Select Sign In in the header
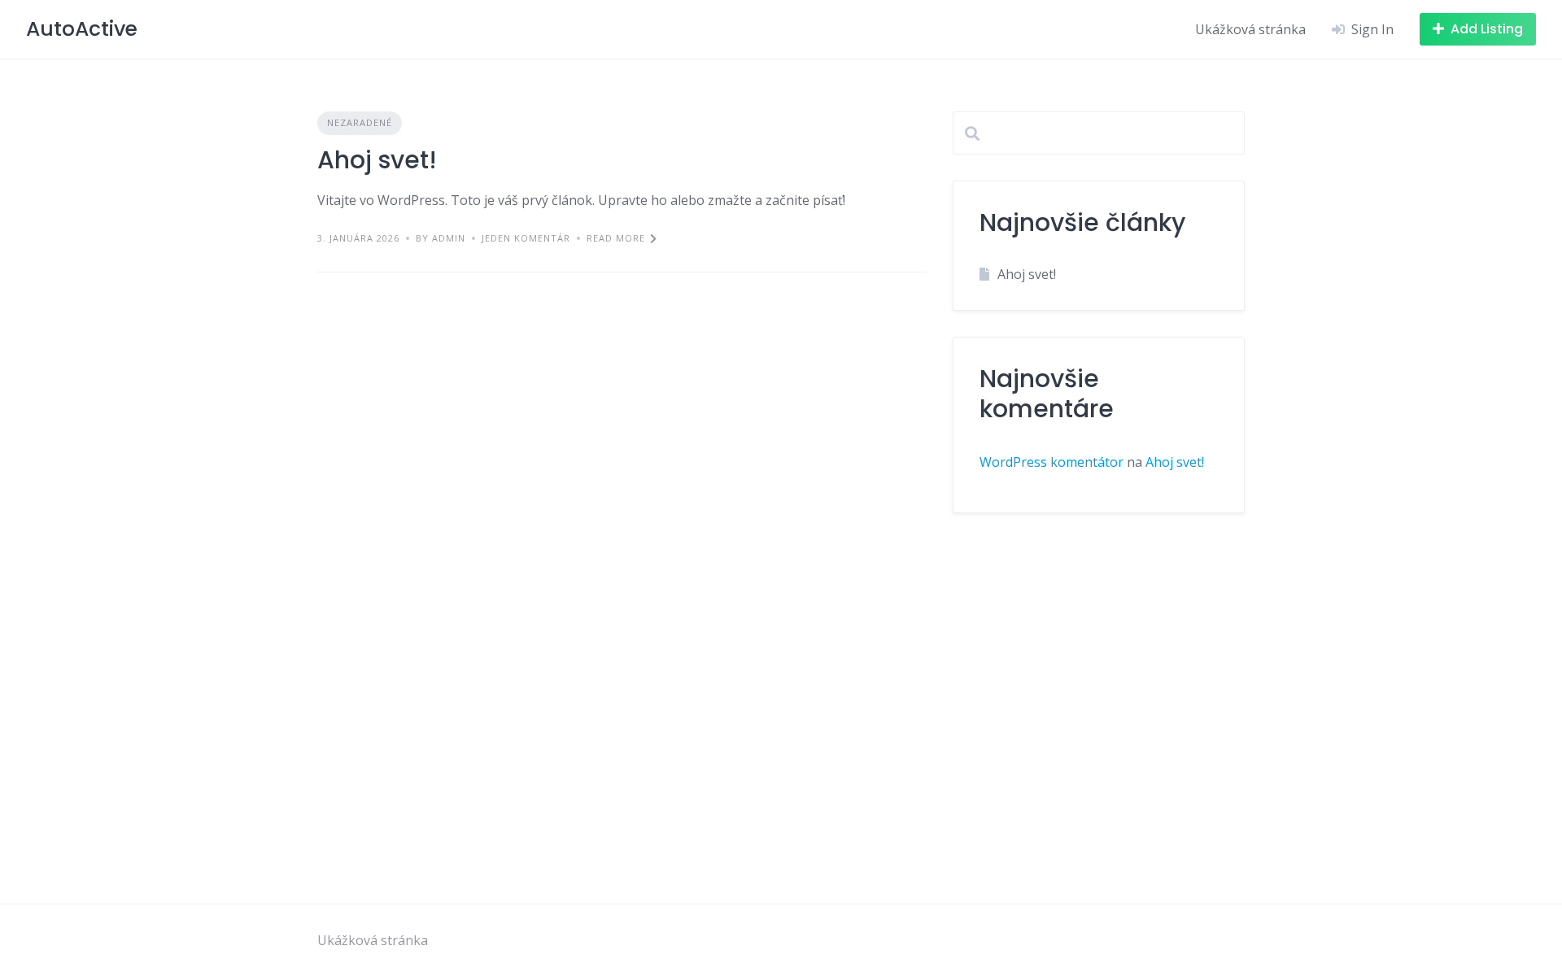 click(x=1372, y=29)
